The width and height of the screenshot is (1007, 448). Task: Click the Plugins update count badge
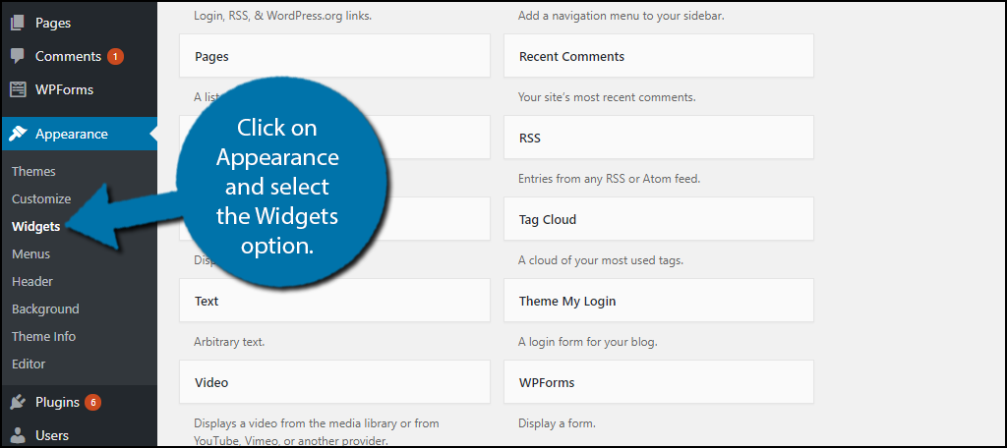92,402
